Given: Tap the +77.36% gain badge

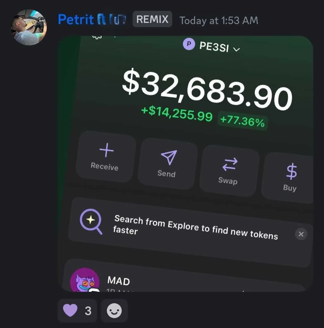Looking at the screenshot, I should pos(242,121).
